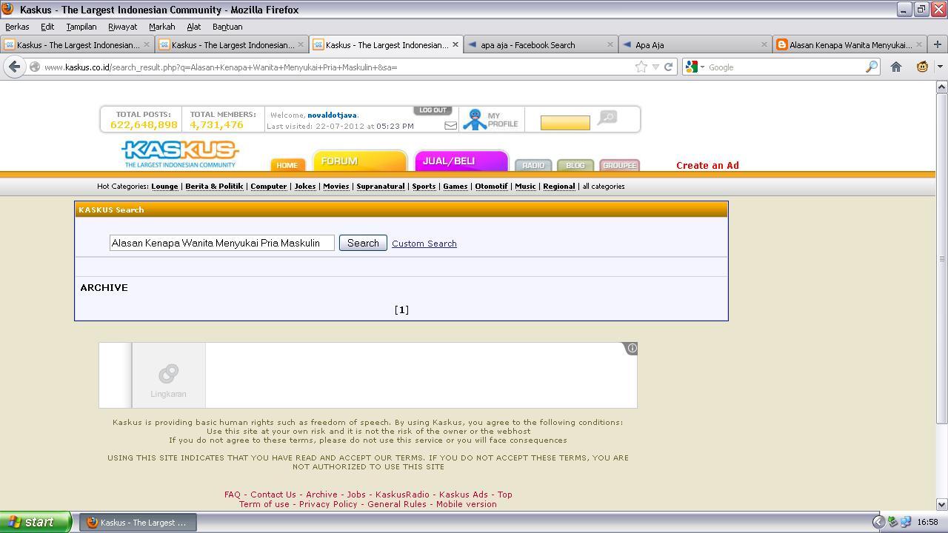The width and height of the screenshot is (948, 533).
Task: Open My Profile mascot icon
Action: (475, 119)
